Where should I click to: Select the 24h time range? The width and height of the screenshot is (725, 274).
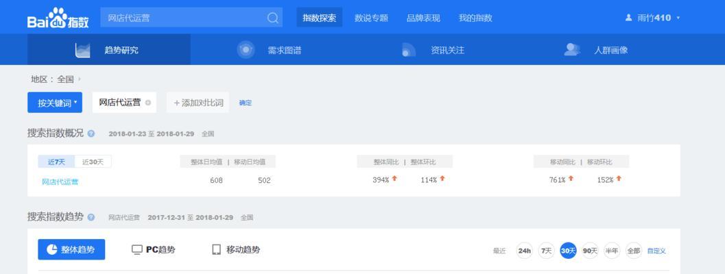coord(524,251)
